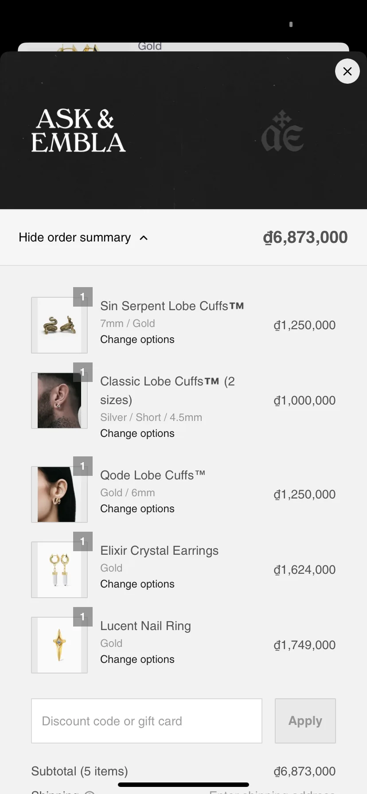This screenshot has width=367, height=794.
Task: Click the quantity badge on Lucent Nail Ring
Action: (x=83, y=617)
